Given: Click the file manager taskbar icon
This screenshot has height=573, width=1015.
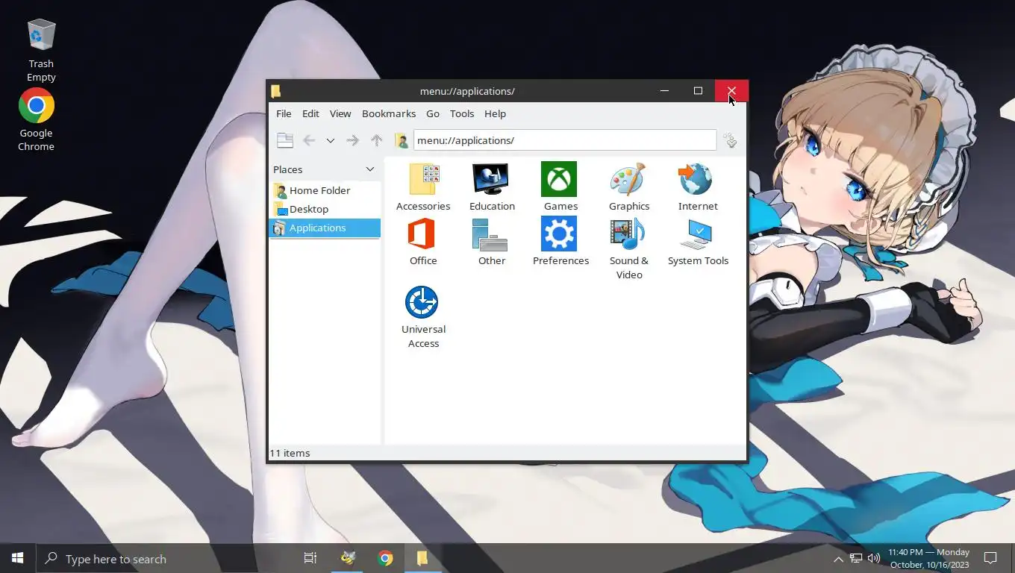Looking at the screenshot, I should 422,558.
